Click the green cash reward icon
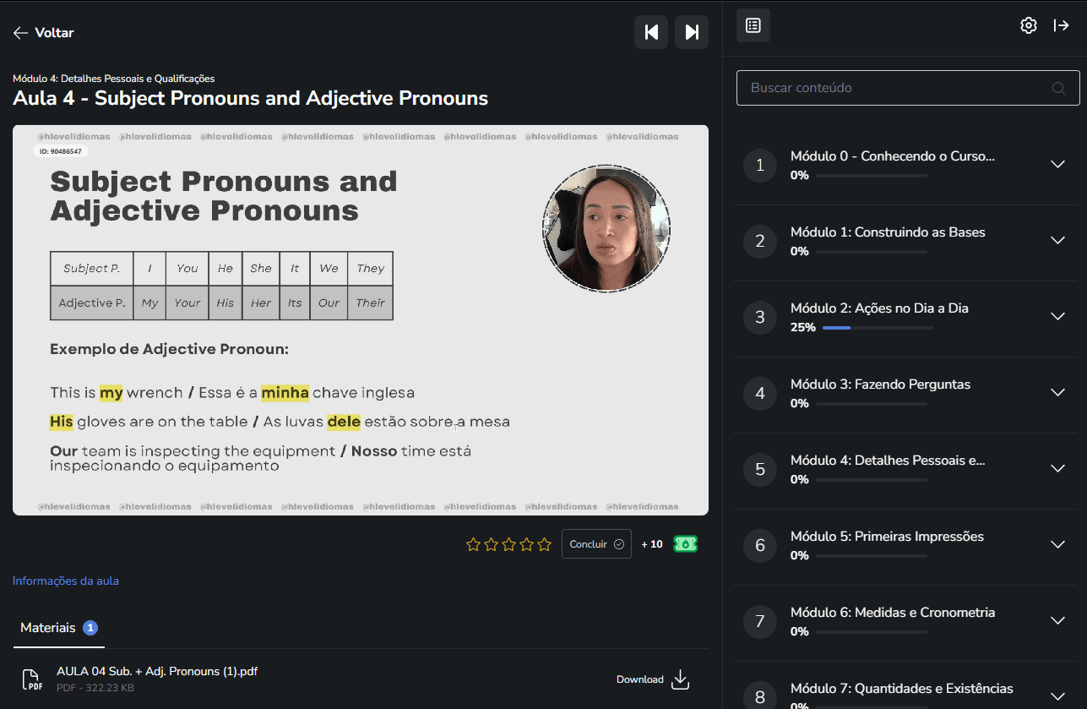The width and height of the screenshot is (1087, 709). pyautogui.click(x=685, y=544)
